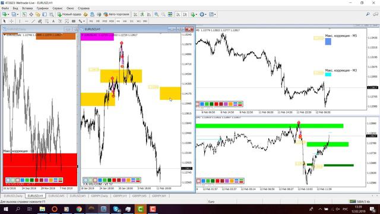Screen dimensions: 380x214
Task: Open File Explorer from the taskbar
Action: coord(42,209)
